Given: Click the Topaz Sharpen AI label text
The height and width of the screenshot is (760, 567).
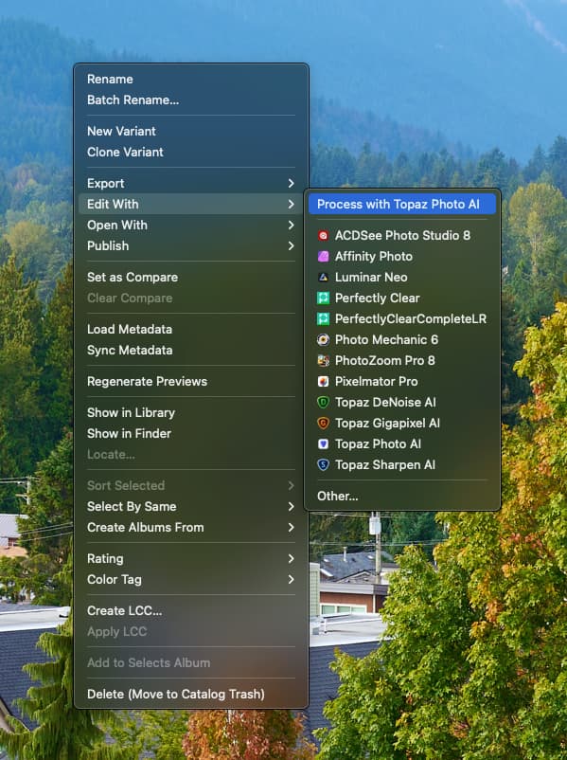Looking at the screenshot, I should [x=385, y=465].
